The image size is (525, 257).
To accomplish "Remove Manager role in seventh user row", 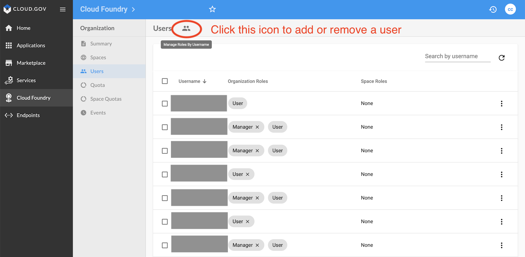I will [257, 245].
